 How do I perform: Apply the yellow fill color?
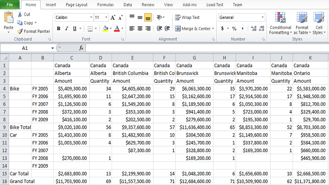(105, 29)
